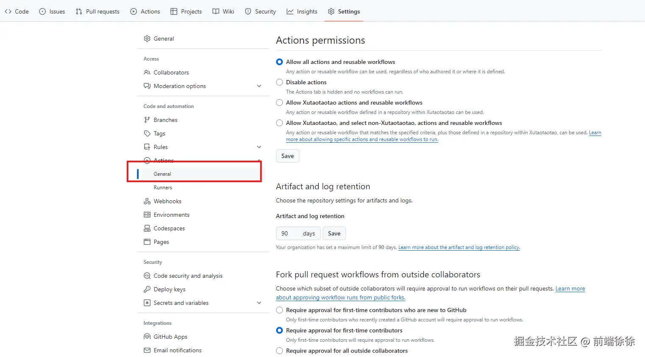Click 'Choose the repository settings for artifacts and logs' text

(344, 200)
